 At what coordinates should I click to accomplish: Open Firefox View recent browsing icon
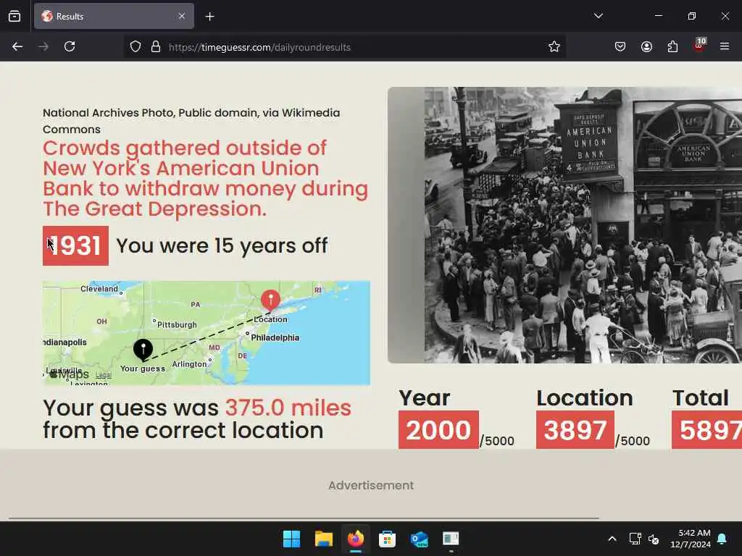point(14,16)
